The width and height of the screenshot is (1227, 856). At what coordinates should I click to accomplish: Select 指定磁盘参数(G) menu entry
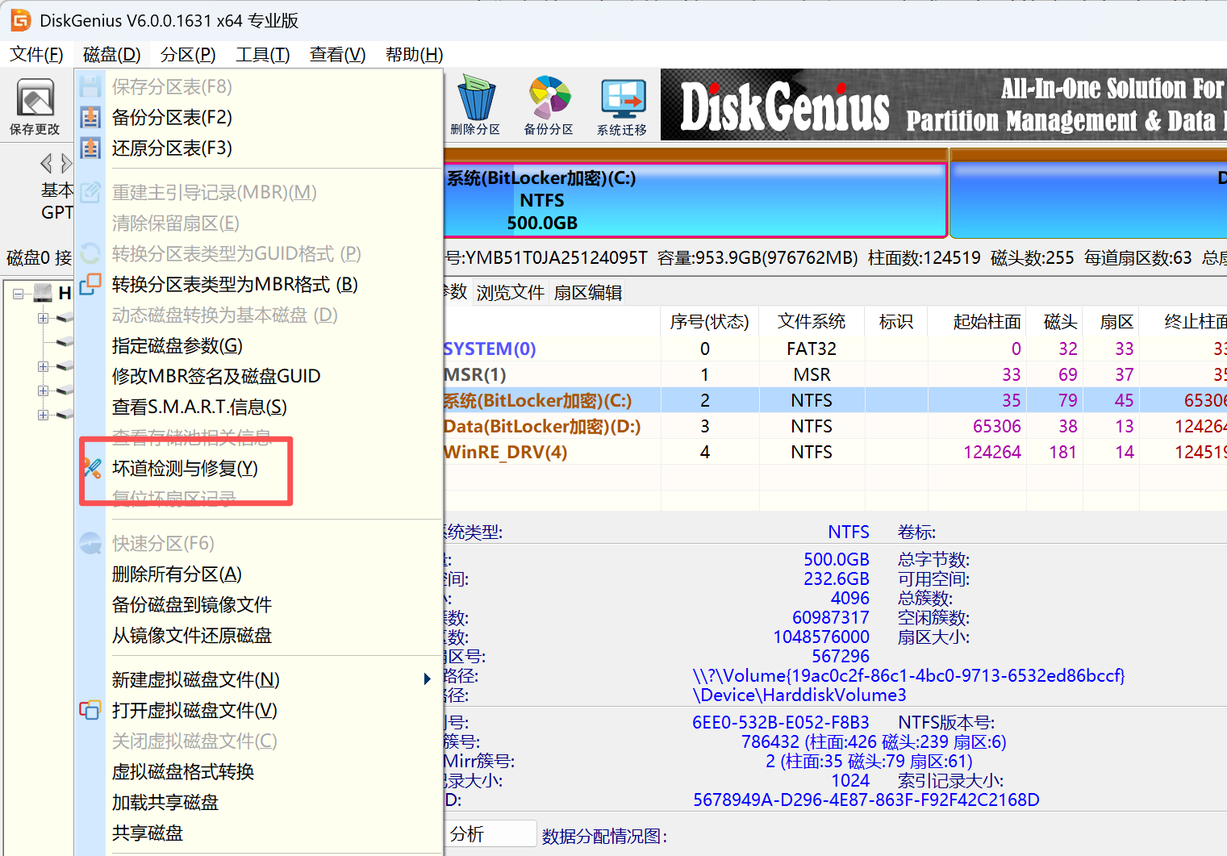tap(258, 345)
